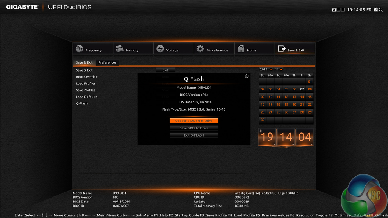
Task: Click the seconds tile showing 04
Action: point(305,137)
